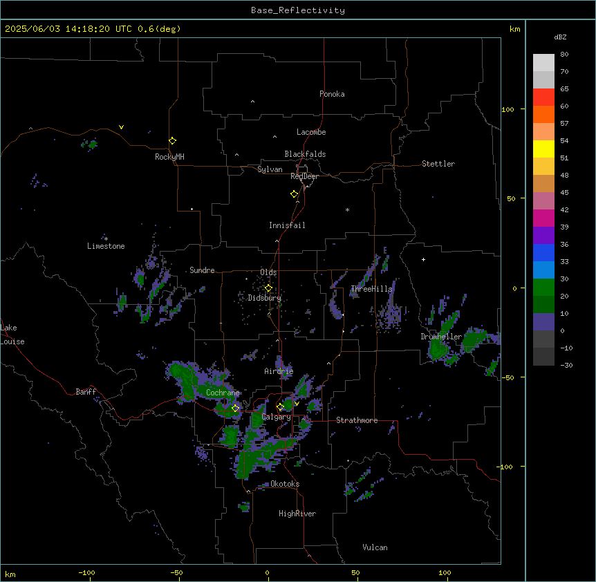Click the yellow diamond marker by Olds
The height and width of the screenshot is (582, 596).
(268, 288)
